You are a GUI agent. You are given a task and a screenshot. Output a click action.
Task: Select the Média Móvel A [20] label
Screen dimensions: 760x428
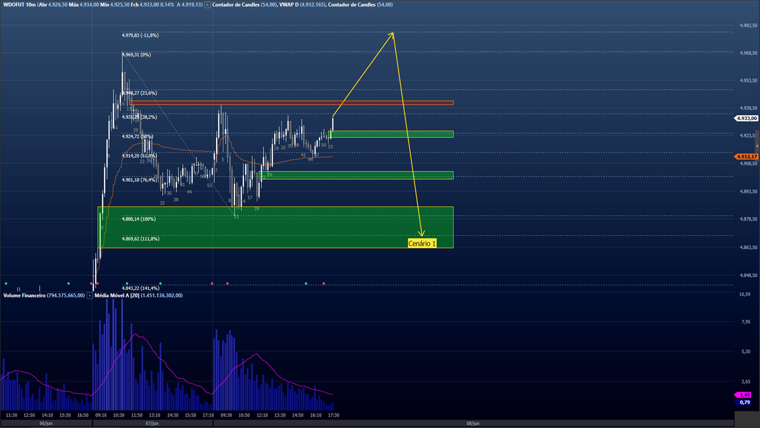pyautogui.click(x=116, y=295)
